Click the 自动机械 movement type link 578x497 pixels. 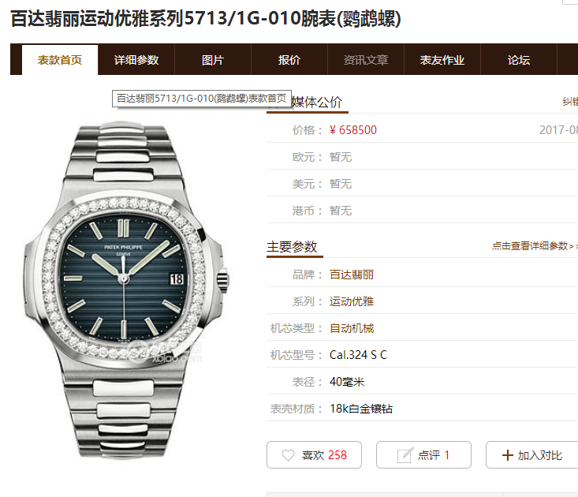pyautogui.click(x=352, y=328)
